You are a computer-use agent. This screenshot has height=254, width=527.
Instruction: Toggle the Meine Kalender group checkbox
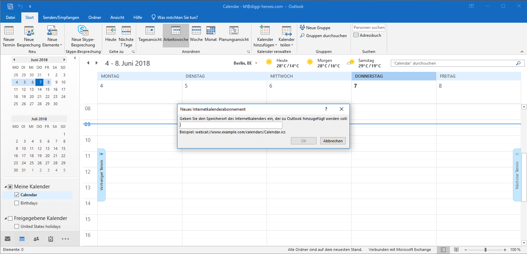point(10,187)
